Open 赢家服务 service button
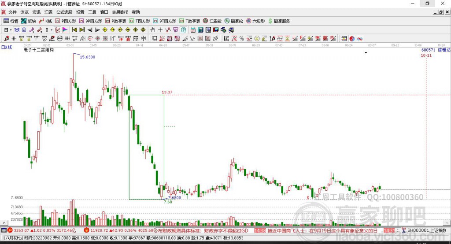Screen dimensions: 451x244 279,21
